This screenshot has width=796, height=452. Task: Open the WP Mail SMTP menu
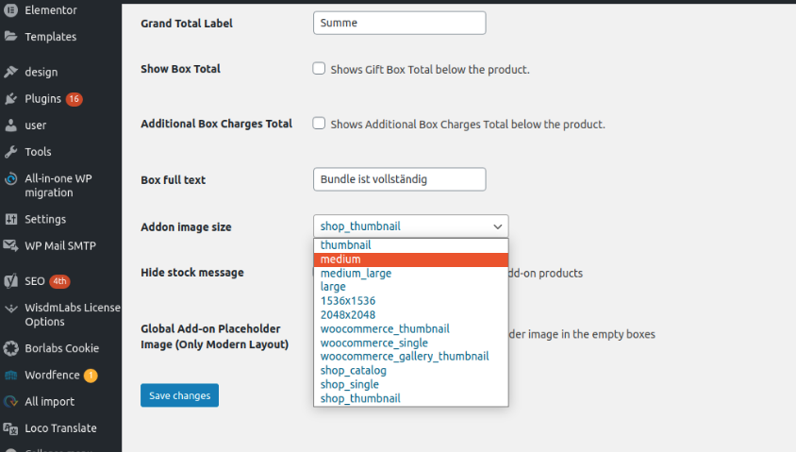(60, 246)
